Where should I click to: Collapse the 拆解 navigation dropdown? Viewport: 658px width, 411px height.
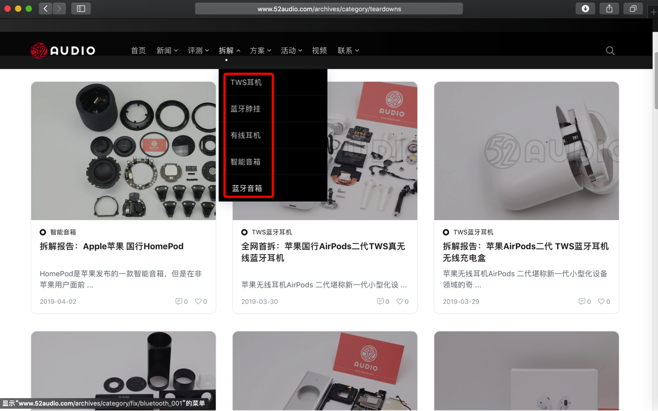click(x=230, y=50)
